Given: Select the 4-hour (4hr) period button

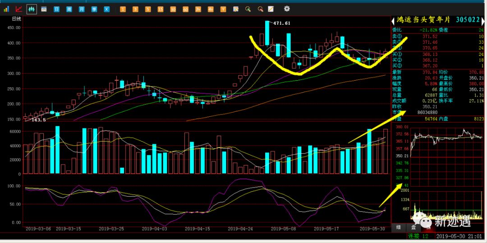Looking at the screenshot, I should 211,9.
